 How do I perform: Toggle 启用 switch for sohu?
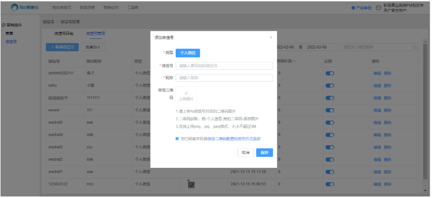coord(329,85)
